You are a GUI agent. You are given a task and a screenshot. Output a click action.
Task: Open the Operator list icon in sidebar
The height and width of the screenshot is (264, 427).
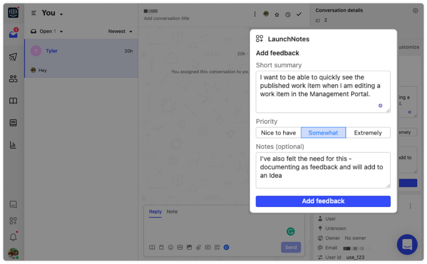pyautogui.click(x=13, y=123)
